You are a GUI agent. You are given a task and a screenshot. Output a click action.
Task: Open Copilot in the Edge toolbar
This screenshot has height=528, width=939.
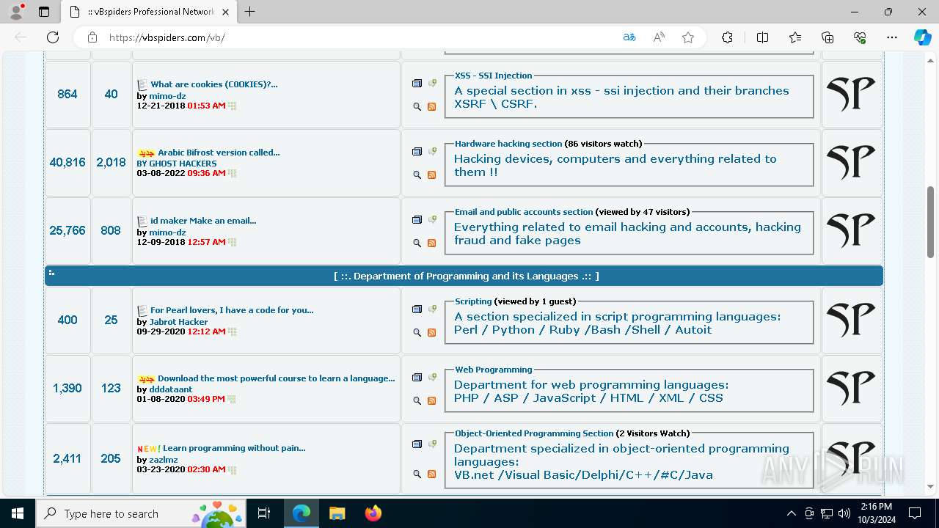coord(922,37)
